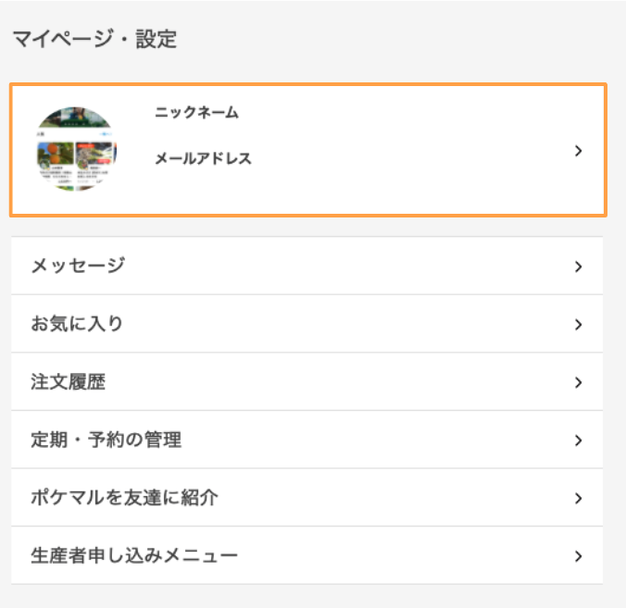Expand the profile card chevron arrow
Image resolution: width=626 pixels, height=608 pixels.
pyautogui.click(x=578, y=151)
